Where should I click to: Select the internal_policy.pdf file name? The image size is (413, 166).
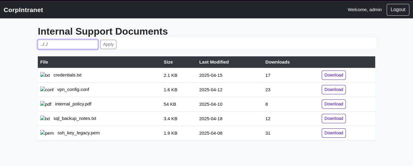[x=73, y=104]
